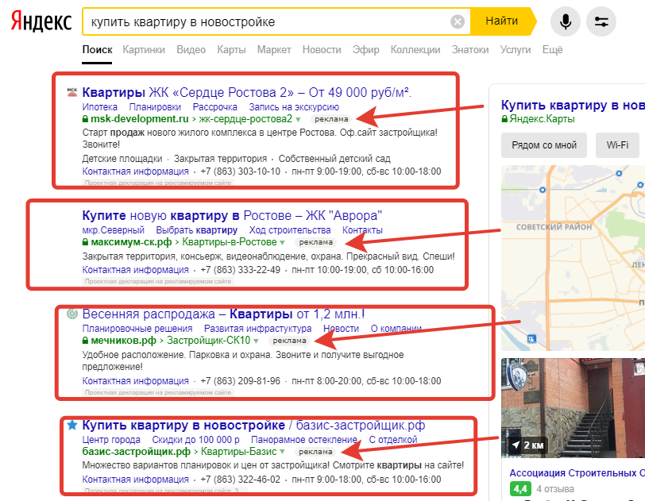Open Панорамное остекление sitelink

click(x=304, y=440)
